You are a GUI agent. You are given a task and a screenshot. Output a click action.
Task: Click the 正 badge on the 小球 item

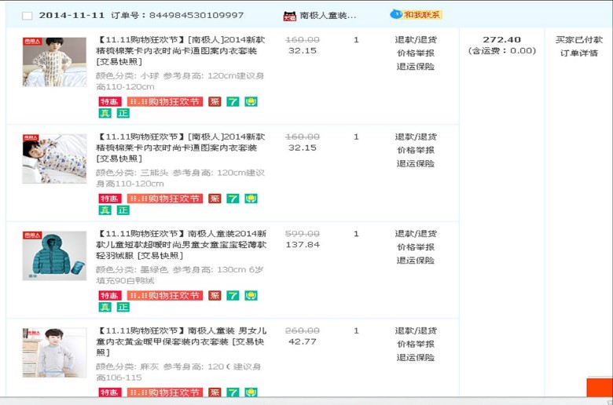[123, 113]
